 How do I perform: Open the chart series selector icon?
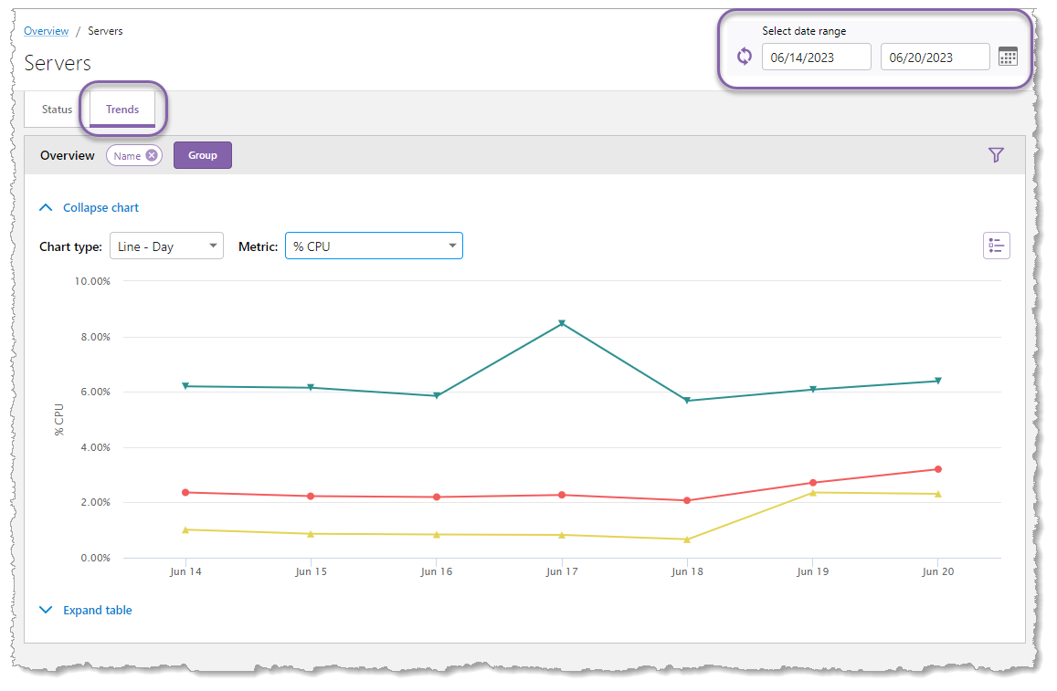[996, 245]
